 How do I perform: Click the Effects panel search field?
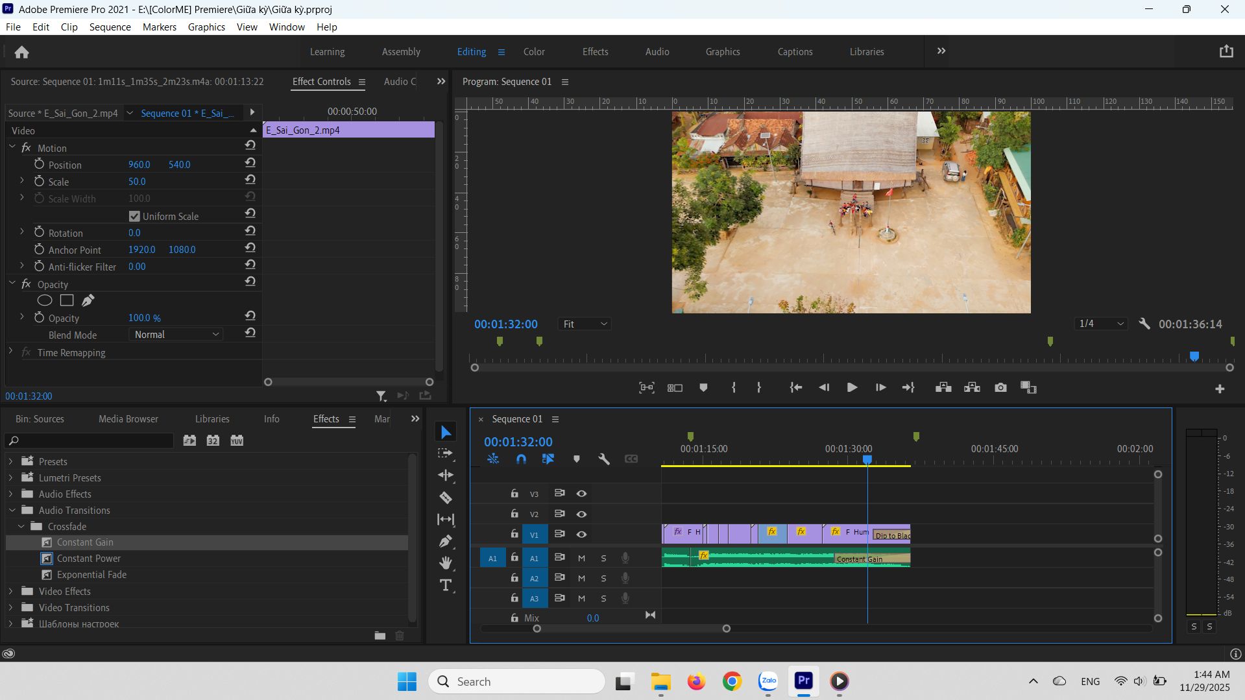coord(90,441)
